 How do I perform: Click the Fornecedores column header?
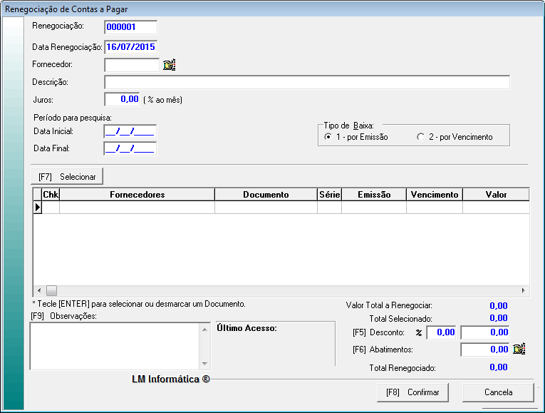(137, 194)
